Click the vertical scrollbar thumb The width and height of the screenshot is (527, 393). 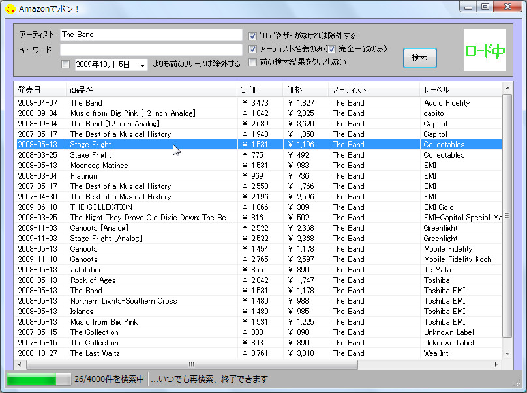(507, 215)
